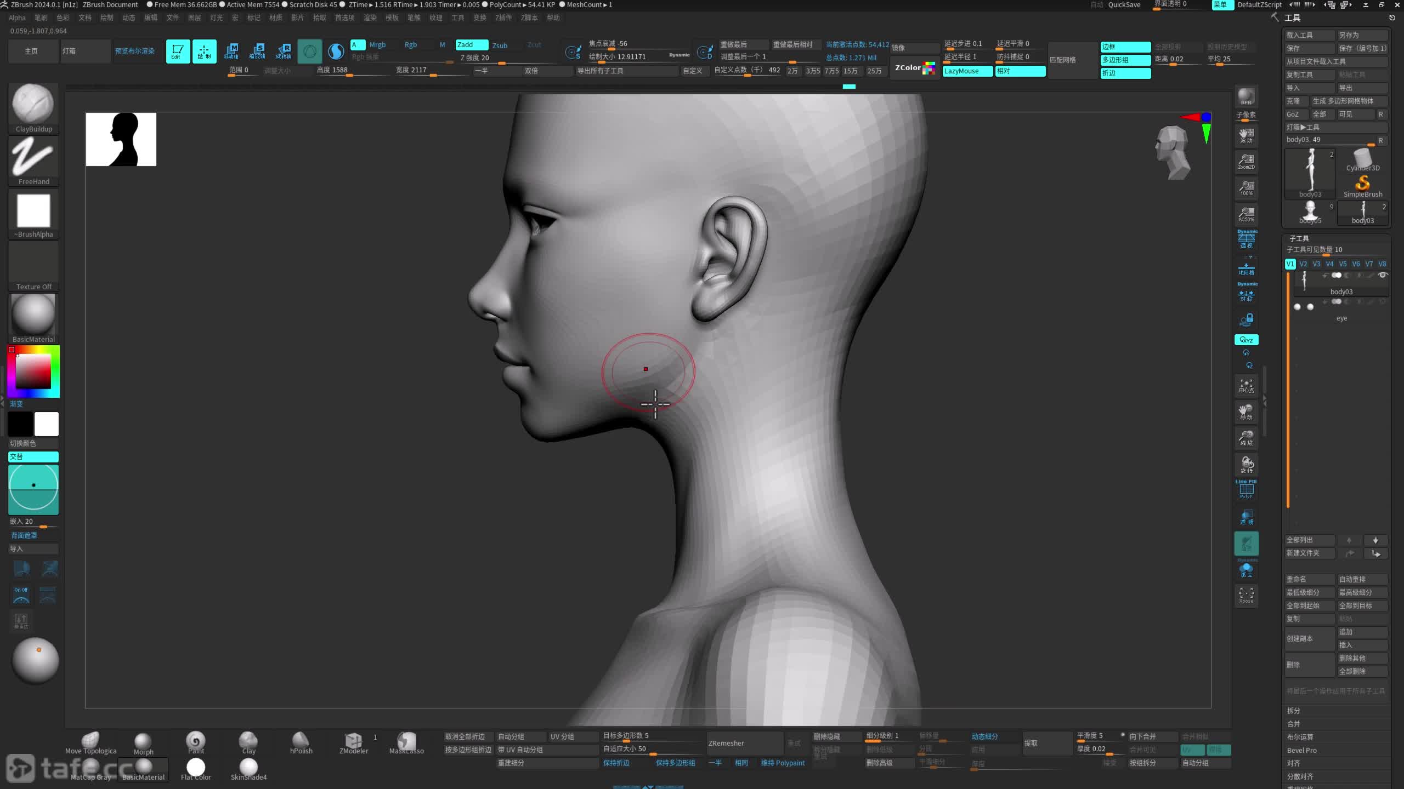Click the AC50% antialiased half icon
Viewport: 1404px width, 789px height.
click(1246, 214)
